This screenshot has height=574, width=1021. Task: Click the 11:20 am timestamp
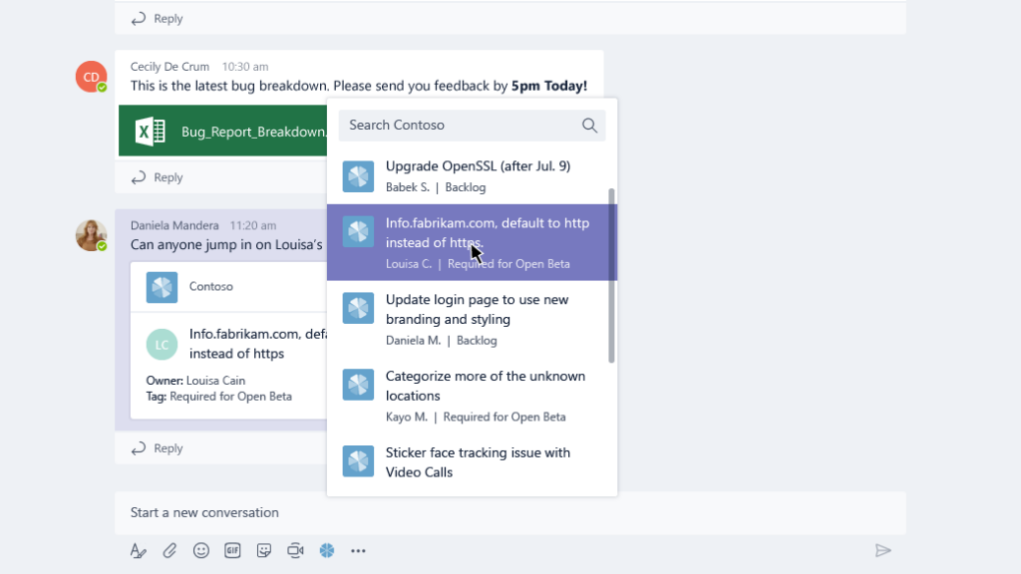point(252,225)
